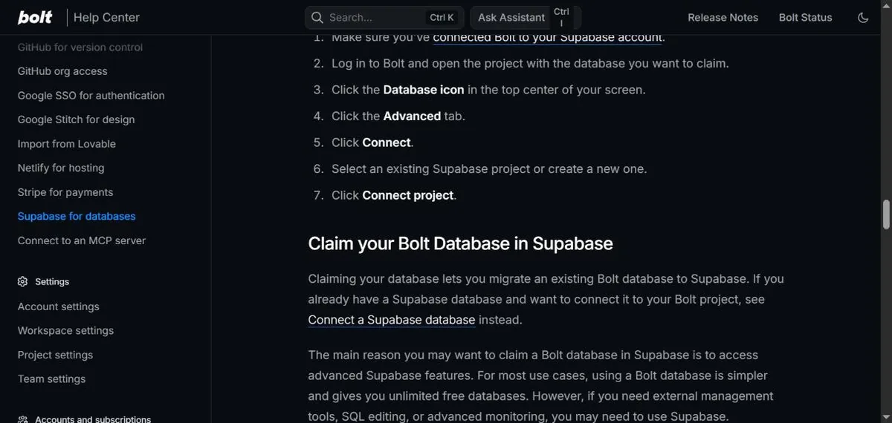Open Ask Assistant button
Screen dimensions: 892x423
(511, 18)
